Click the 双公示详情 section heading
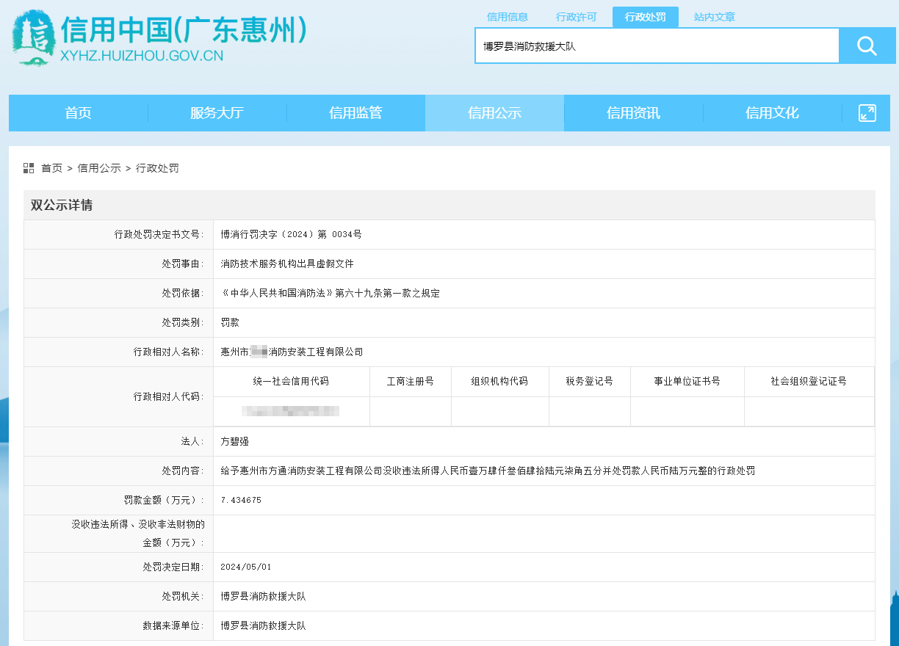The width and height of the screenshot is (899, 646). (62, 206)
